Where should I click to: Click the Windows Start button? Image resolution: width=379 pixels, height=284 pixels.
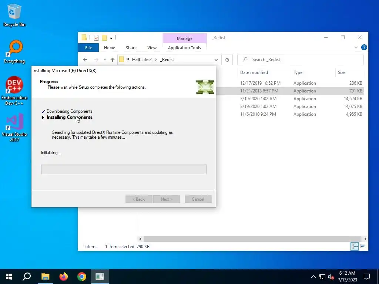tap(9, 277)
